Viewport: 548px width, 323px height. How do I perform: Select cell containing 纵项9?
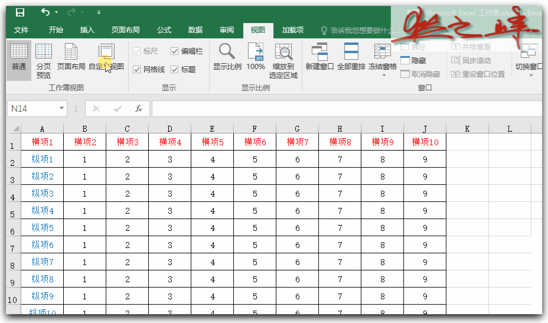(43, 296)
